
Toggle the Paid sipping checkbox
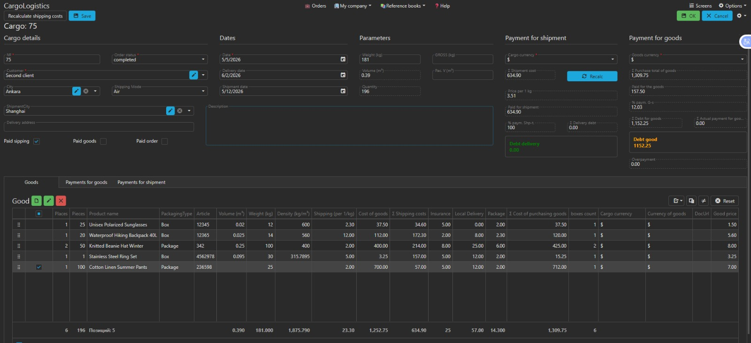click(37, 141)
